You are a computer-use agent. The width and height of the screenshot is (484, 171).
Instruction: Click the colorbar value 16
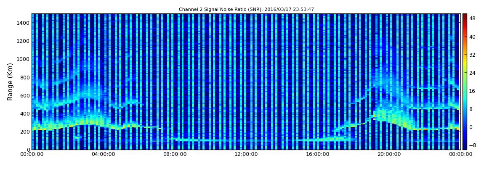[x=473, y=91]
